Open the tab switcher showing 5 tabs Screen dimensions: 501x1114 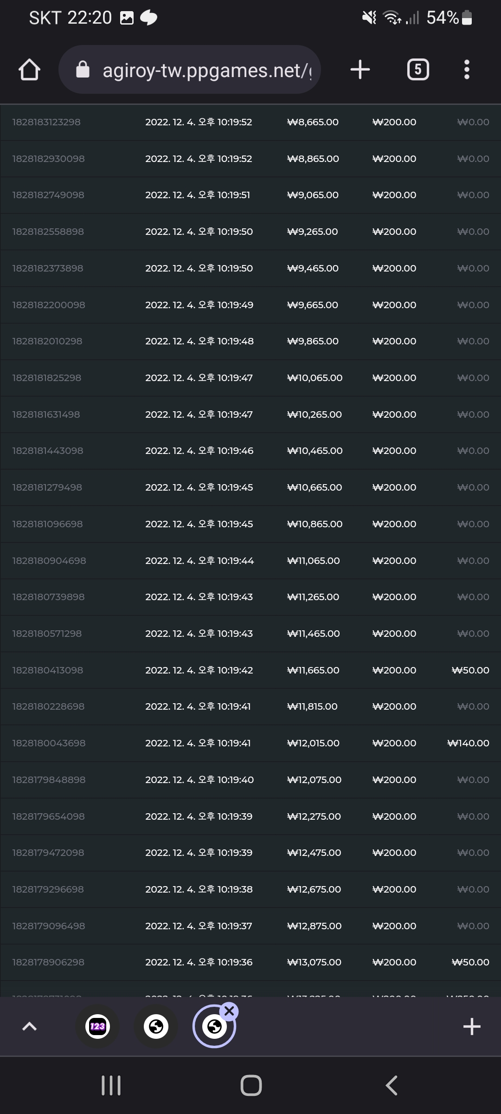[x=418, y=70]
